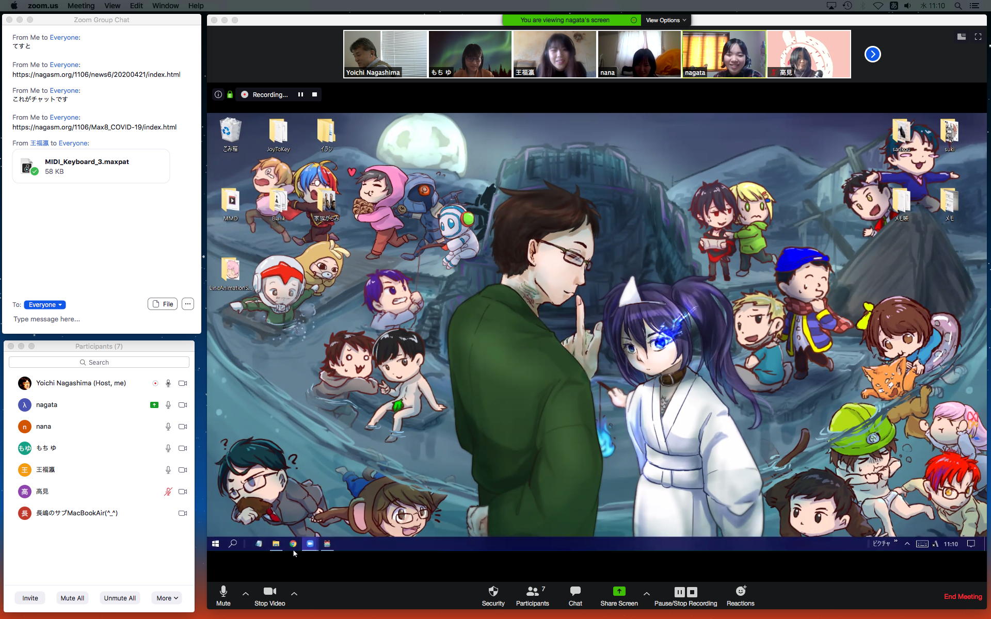Screen dimensions: 991x619
Task: Open the COVID-19 index.html chat link
Action: click(x=94, y=127)
